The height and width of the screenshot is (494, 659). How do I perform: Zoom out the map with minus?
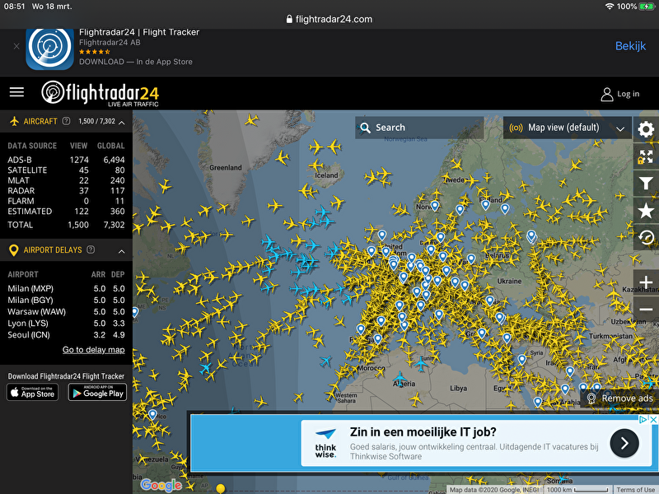[x=646, y=310]
